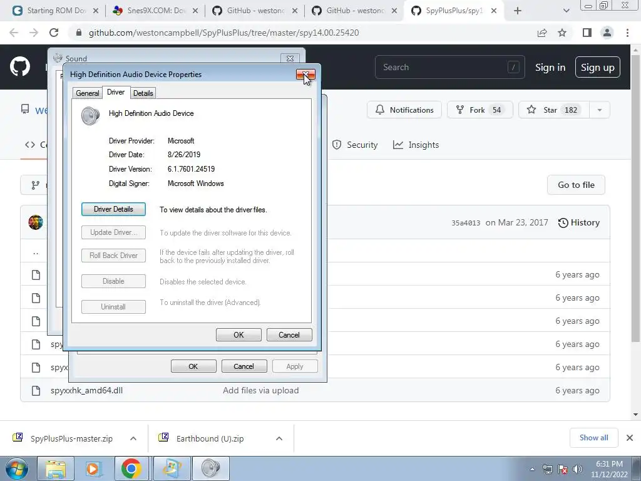
Task: Open the Sign in link
Action: click(x=550, y=68)
